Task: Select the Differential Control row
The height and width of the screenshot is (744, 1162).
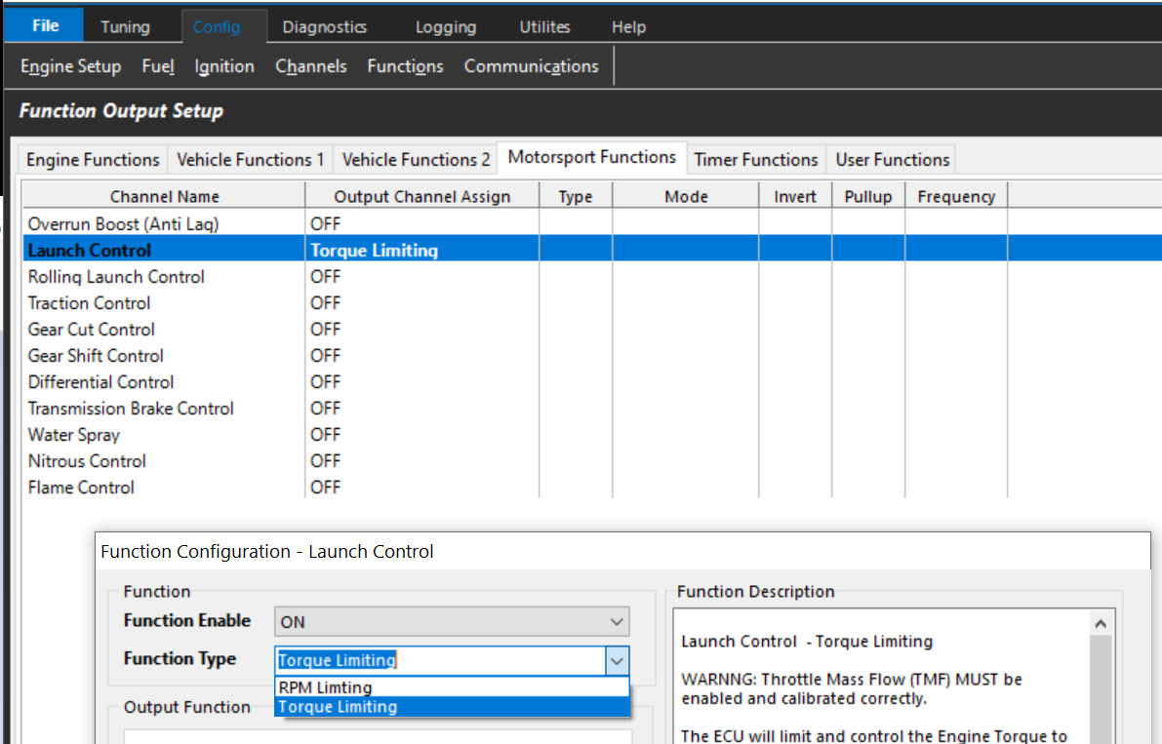Action: tap(592, 382)
